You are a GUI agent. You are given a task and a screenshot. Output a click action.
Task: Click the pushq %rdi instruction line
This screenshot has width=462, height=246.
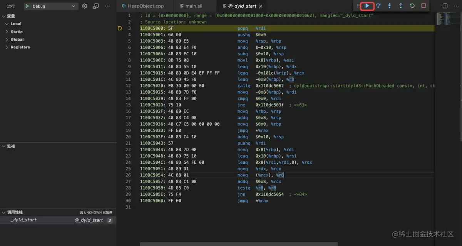pyautogui.click(x=252, y=143)
